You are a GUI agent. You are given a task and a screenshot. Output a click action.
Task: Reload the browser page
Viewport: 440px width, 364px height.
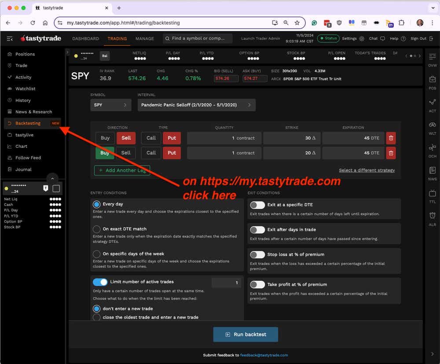pyautogui.click(x=33, y=23)
